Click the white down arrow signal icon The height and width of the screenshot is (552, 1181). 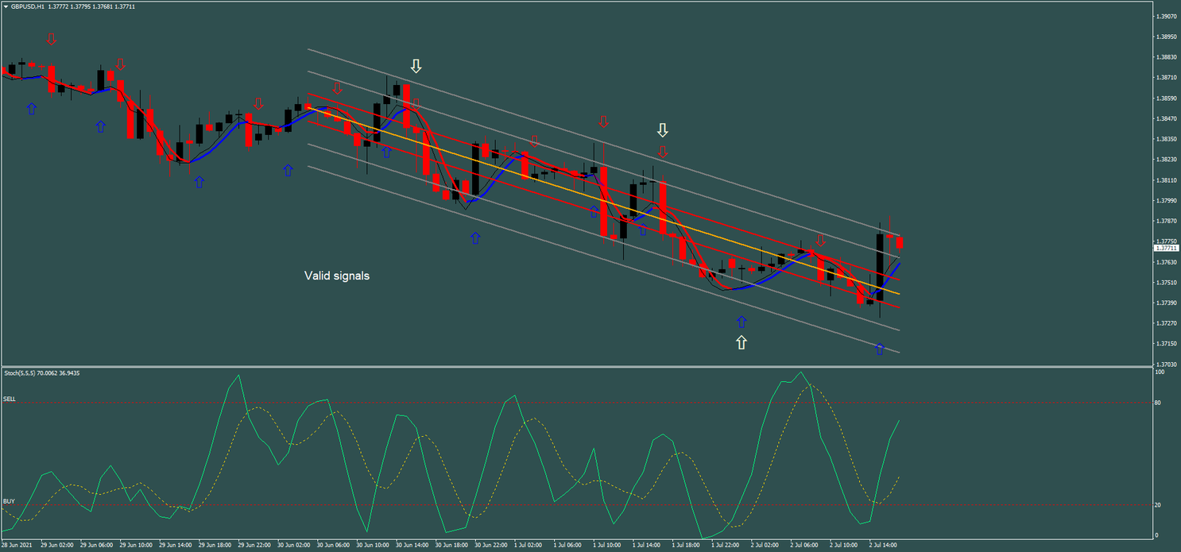point(416,65)
